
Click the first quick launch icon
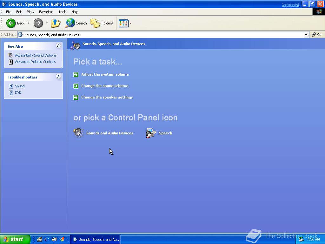[x=39, y=239]
